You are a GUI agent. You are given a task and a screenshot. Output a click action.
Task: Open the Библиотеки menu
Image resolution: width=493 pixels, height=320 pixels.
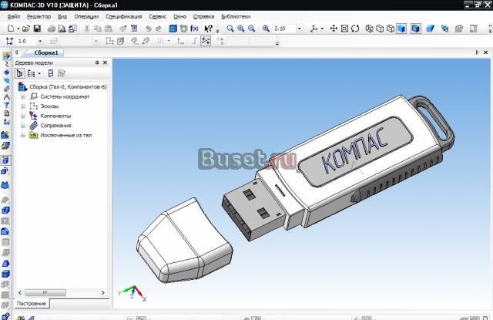point(236,16)
